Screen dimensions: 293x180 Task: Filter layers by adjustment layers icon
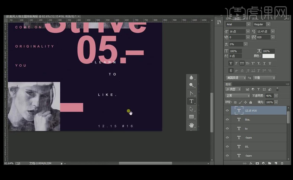[x=253, y=89]
